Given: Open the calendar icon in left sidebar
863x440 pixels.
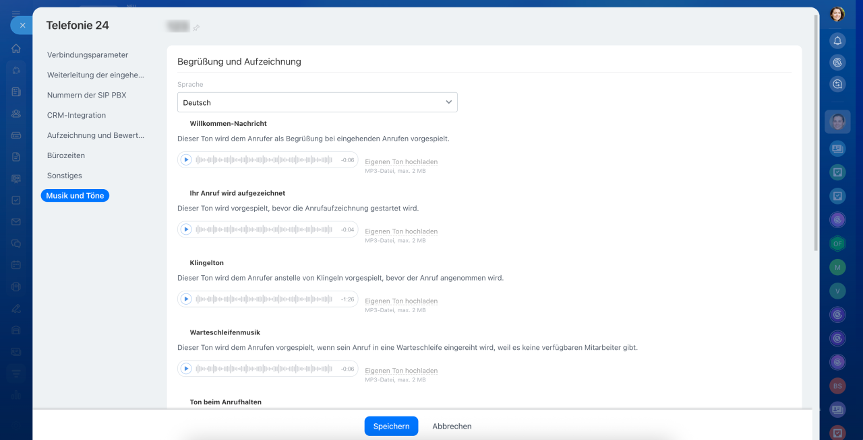Looking at the screenshot, I should [16, 265].
